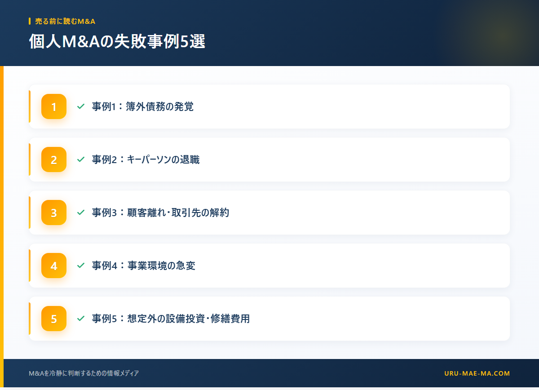Click the green checkmark beside 事例1
The height and width of the screenshot is (390, 539).
click(x=81, y=106)
